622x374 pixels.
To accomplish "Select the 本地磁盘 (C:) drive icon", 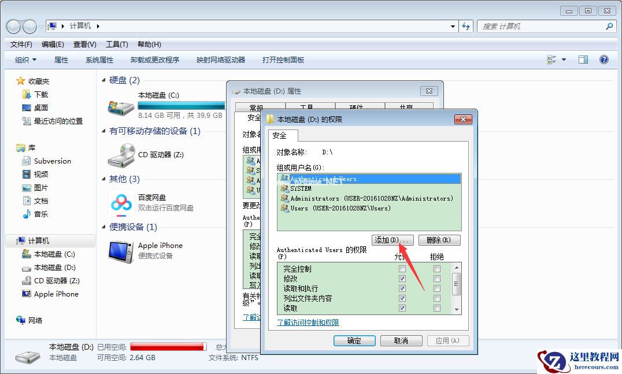I will [x=119, y=106].
